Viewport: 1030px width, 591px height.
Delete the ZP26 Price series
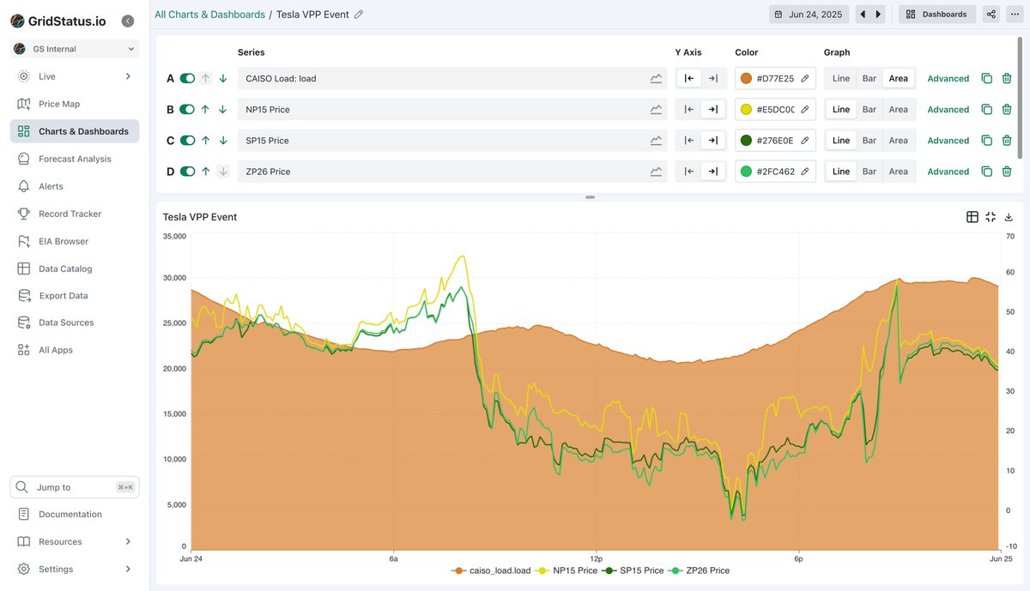click(x=1007, y=172)
